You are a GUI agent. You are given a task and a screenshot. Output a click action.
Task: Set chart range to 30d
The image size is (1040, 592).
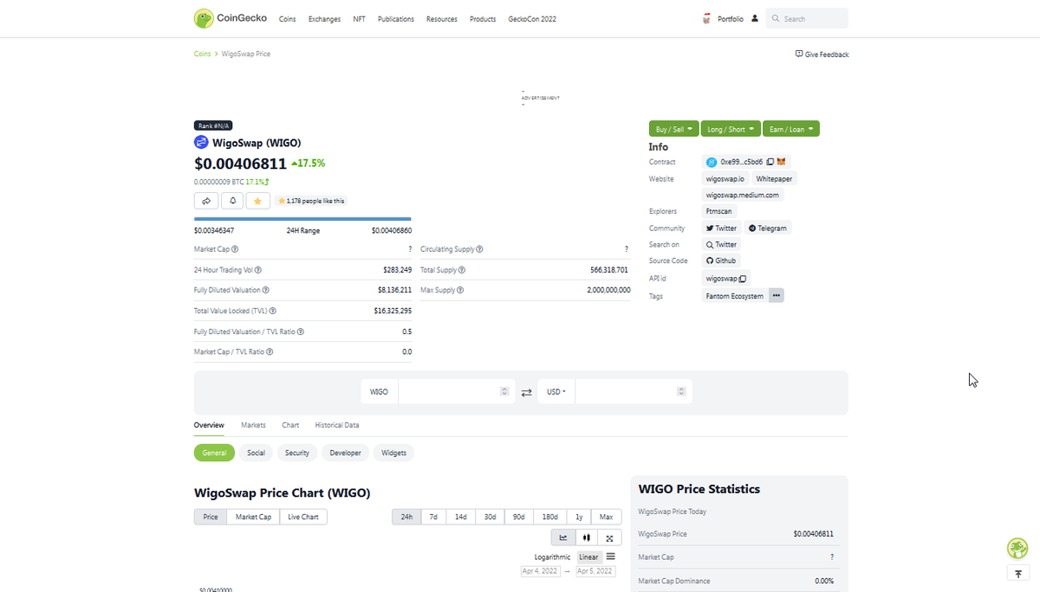[490, 517]
